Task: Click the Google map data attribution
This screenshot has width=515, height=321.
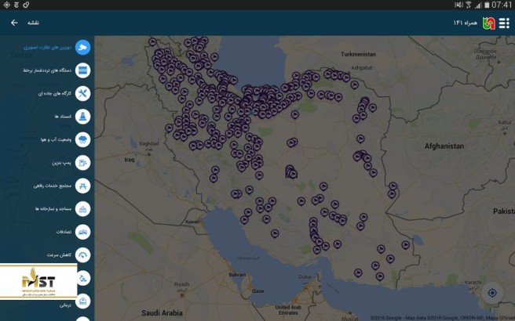Action: [442, 318]
